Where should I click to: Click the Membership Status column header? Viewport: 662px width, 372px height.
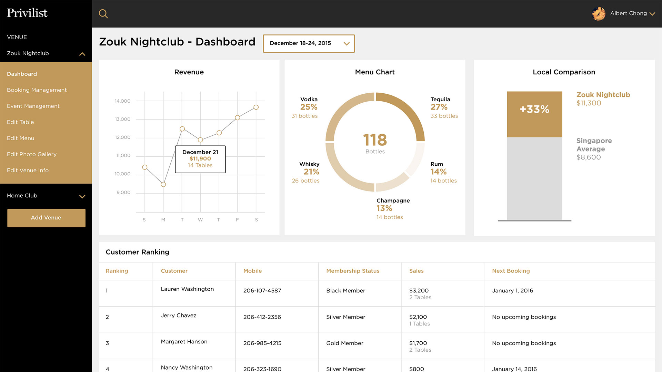[x=353, y=271]
